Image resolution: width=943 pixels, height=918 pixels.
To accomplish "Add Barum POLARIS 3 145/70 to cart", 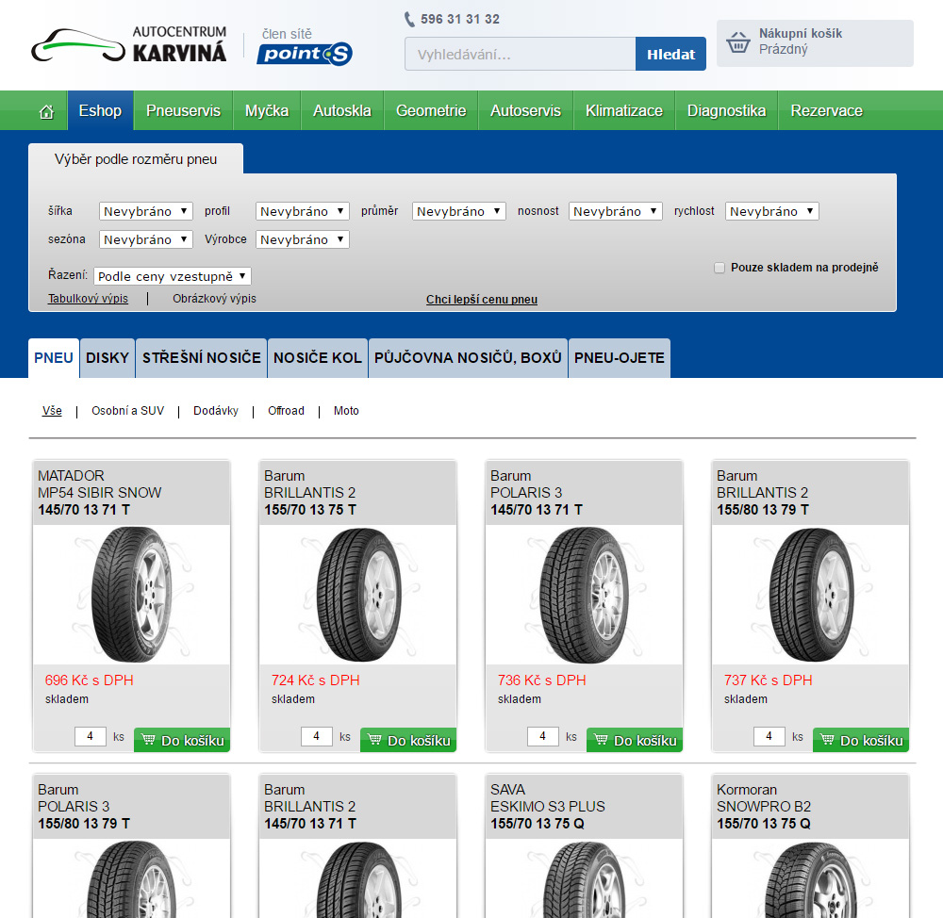I will 635,740.
